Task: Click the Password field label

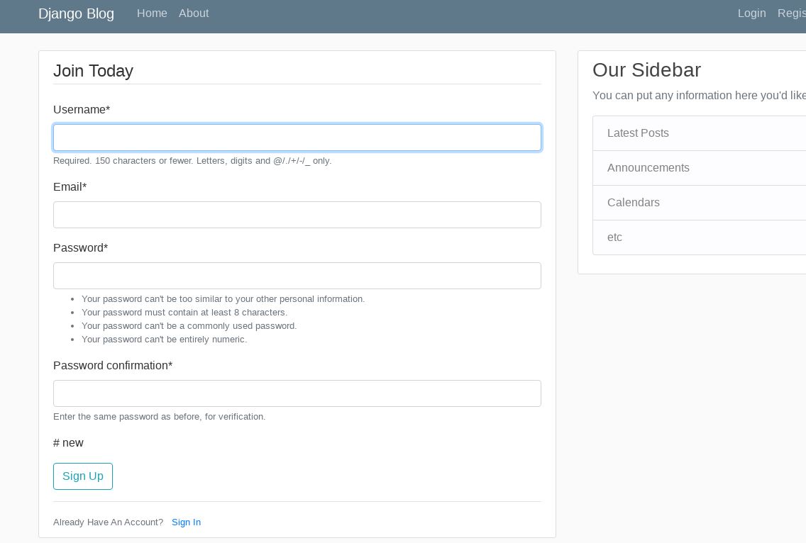Action: [x=80, y=248]
